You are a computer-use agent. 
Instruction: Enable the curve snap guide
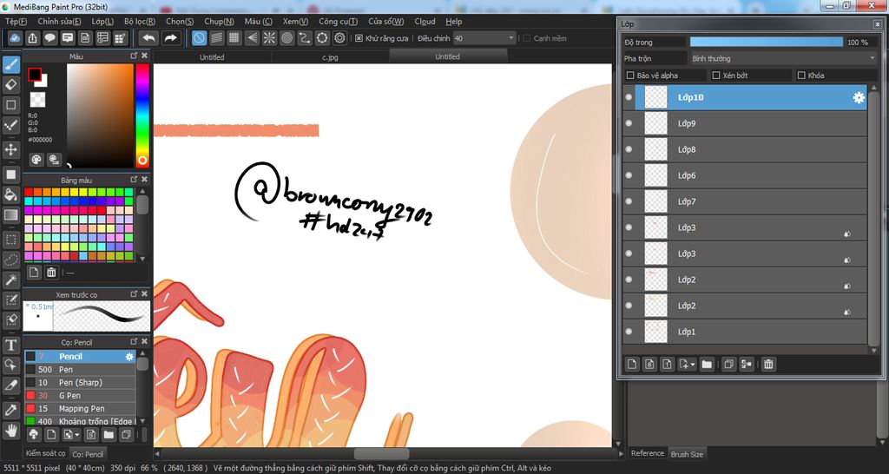(x=305, y=38)
